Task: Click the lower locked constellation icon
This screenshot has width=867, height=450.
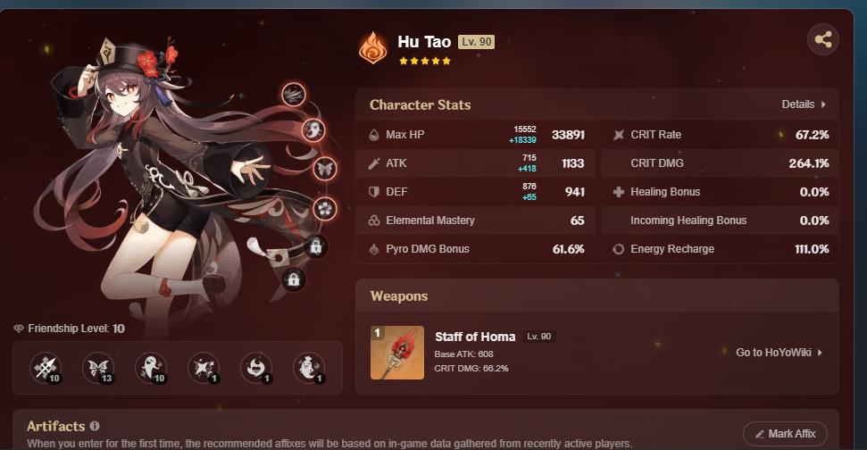Action: point(294,279)
